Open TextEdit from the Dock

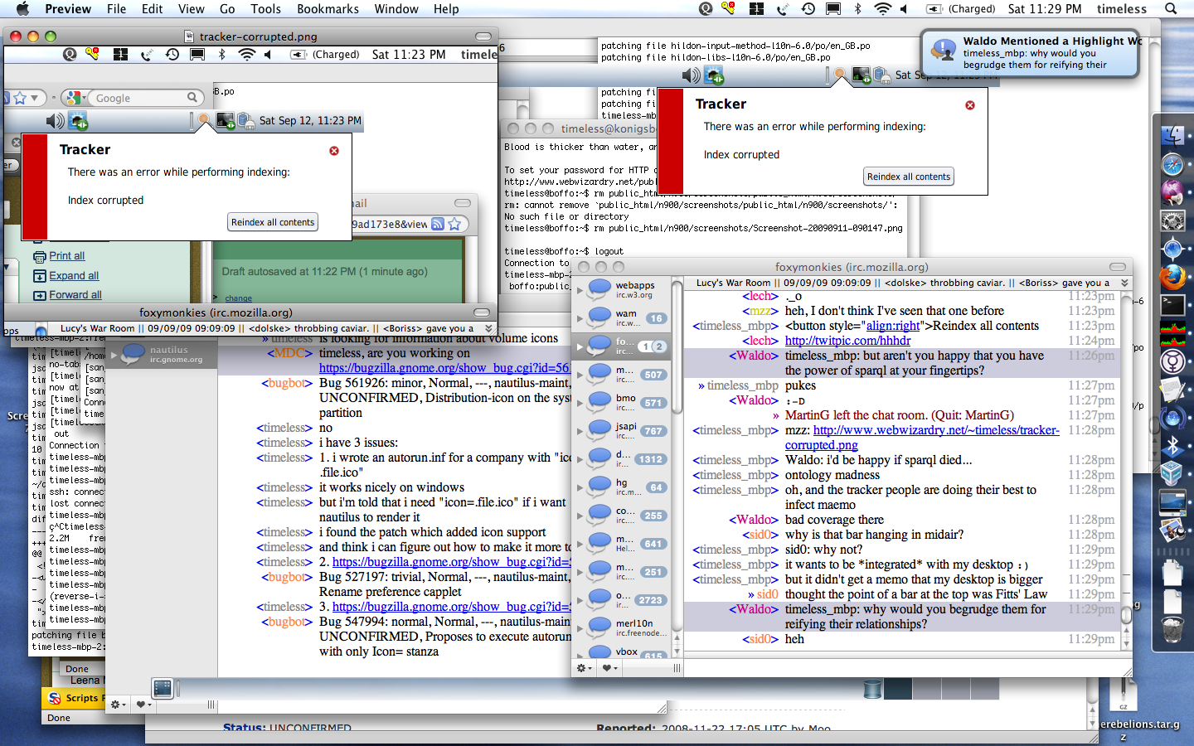click(1172, 390)
